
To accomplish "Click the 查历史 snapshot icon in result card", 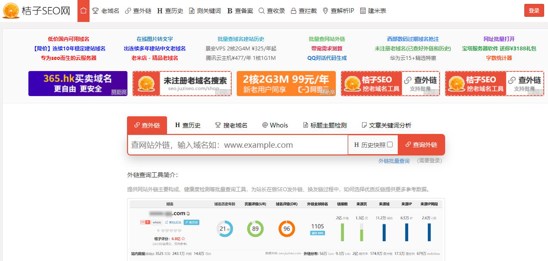I will coord(186,222).
